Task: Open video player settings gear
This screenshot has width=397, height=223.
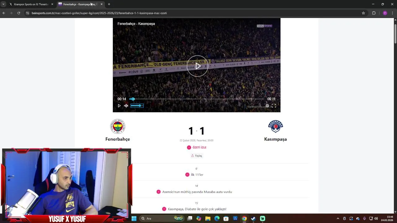Action: pyautogui.click(x=267, y=106)
